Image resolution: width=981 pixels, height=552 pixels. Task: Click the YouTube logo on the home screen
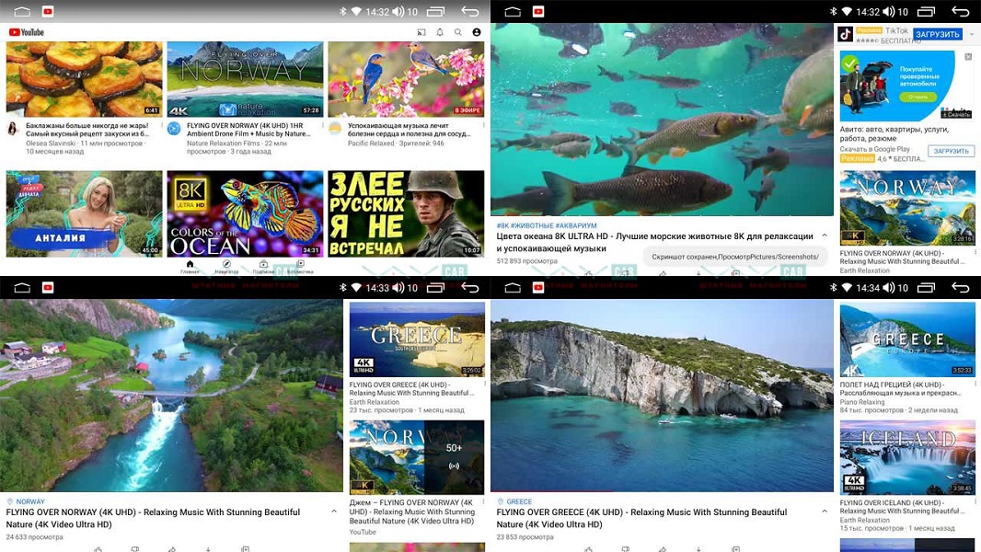(27, 32)
